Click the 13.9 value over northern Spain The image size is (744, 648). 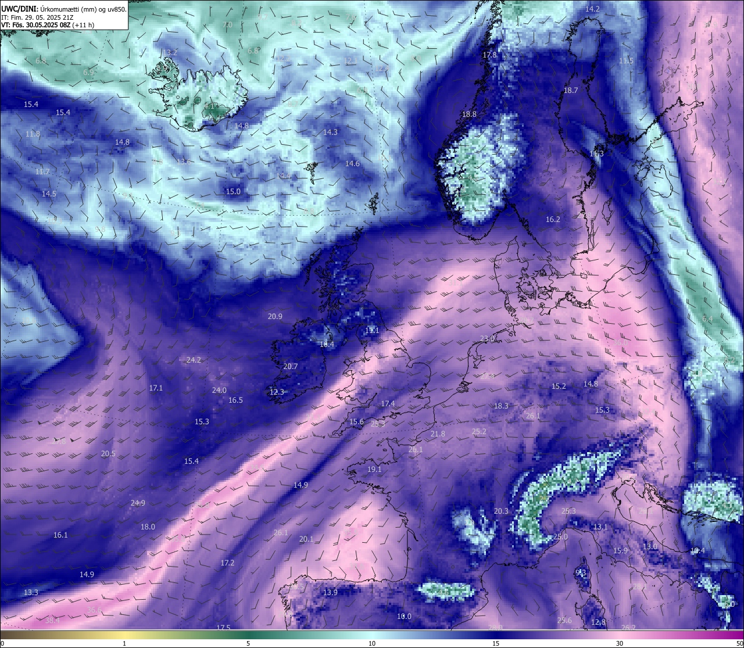(330, 593)
